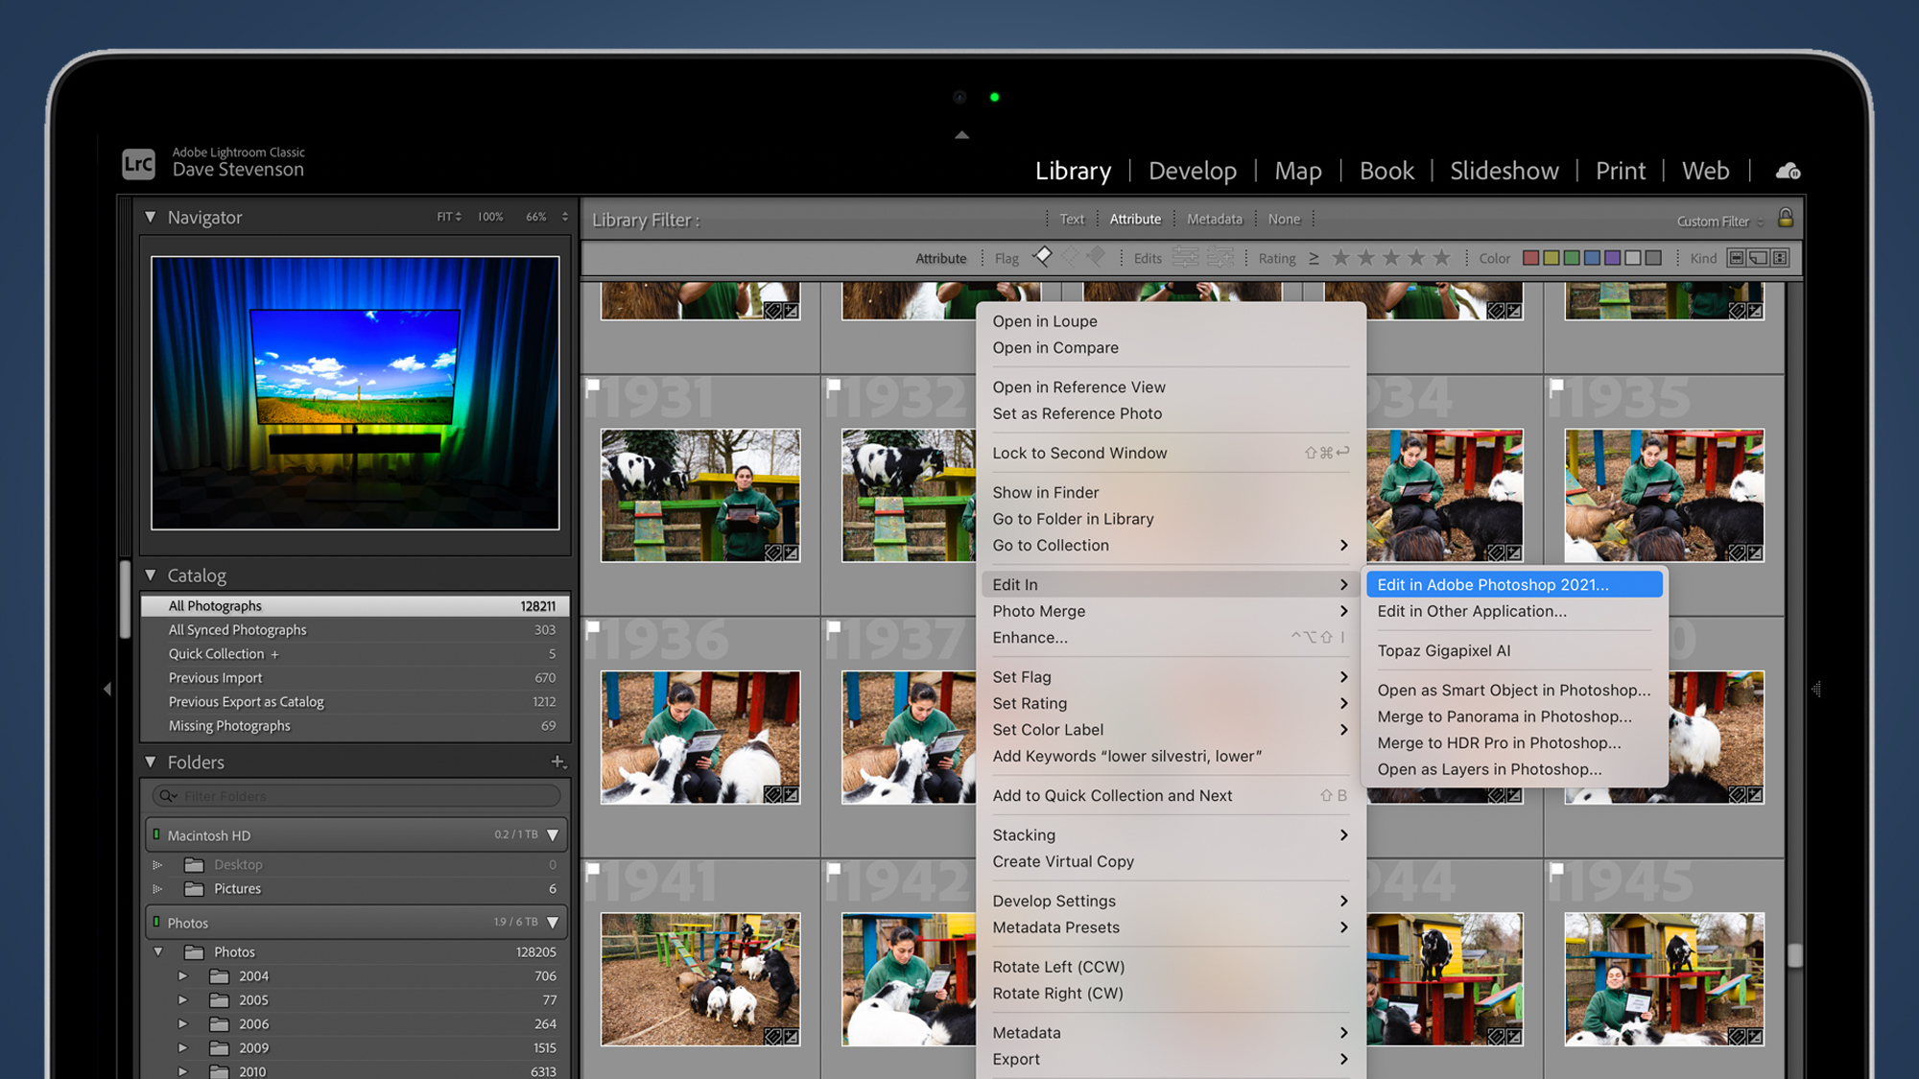The image size is (1919, 1079).
Task: Select the 2005 folder icon
Action: click(219, 999)
